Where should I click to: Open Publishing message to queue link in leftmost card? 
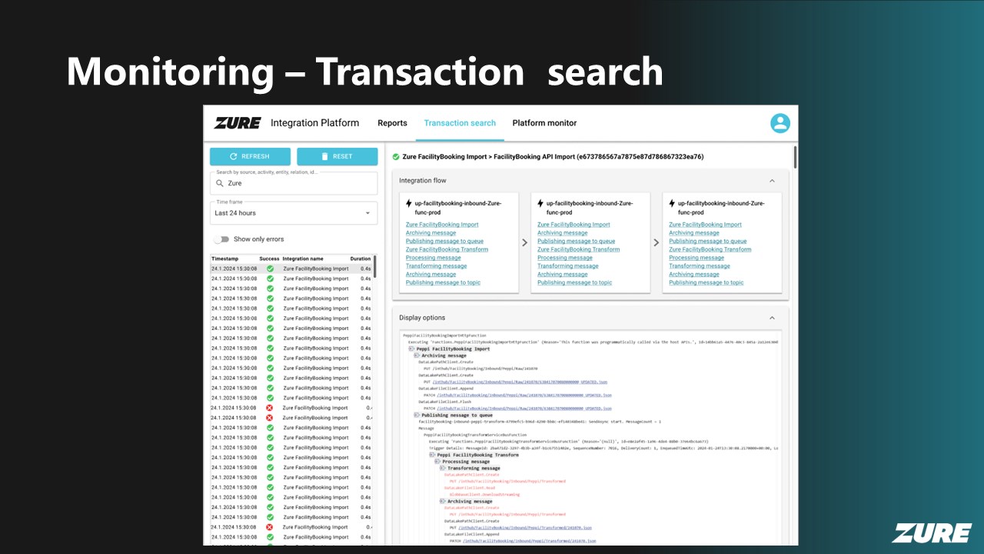point(444,241)
